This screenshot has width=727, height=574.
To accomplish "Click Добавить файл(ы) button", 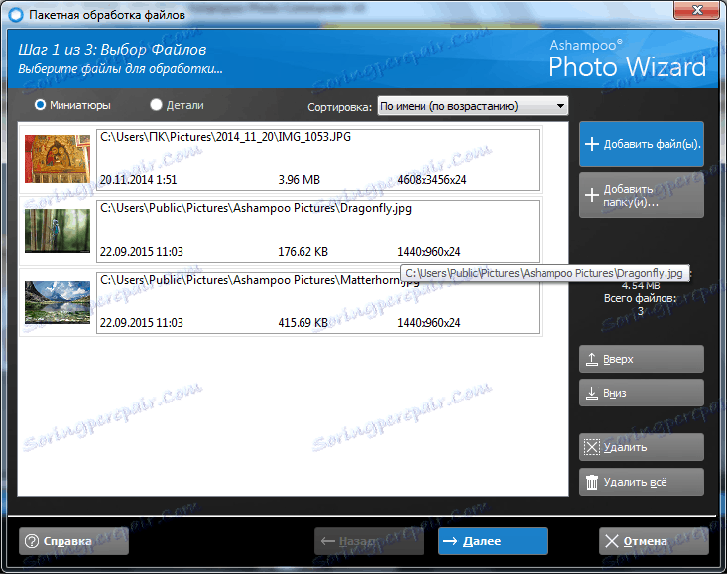I will (x=642, y=144).
